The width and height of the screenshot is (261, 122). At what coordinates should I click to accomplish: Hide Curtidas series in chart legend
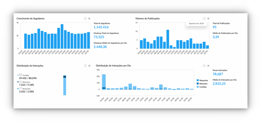tap(199, 87)
